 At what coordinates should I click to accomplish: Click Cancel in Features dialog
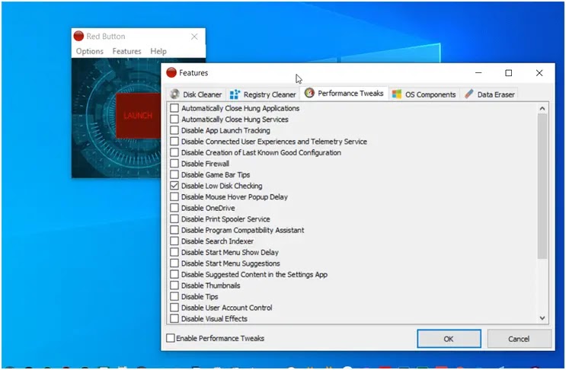coord(519,339)
